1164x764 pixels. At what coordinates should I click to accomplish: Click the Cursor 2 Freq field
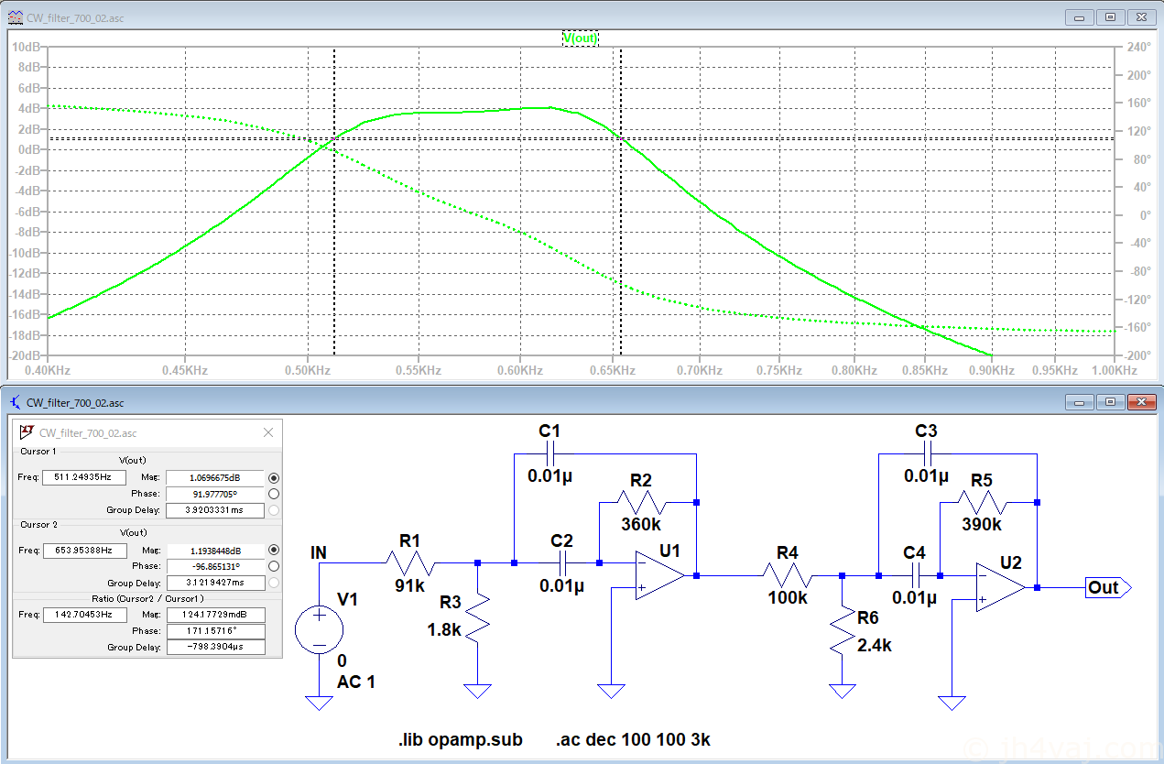tap(84, 550)
